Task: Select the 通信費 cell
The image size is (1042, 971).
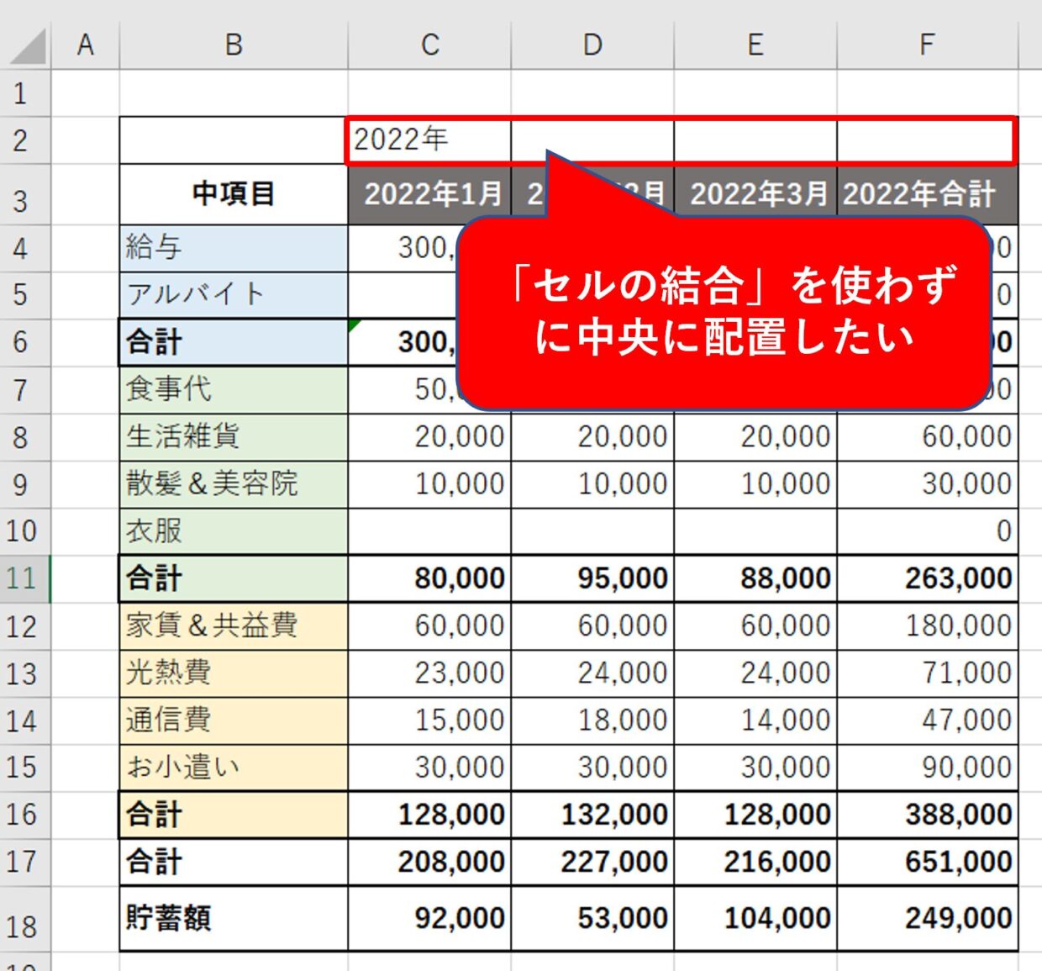Action: (234, 720)
